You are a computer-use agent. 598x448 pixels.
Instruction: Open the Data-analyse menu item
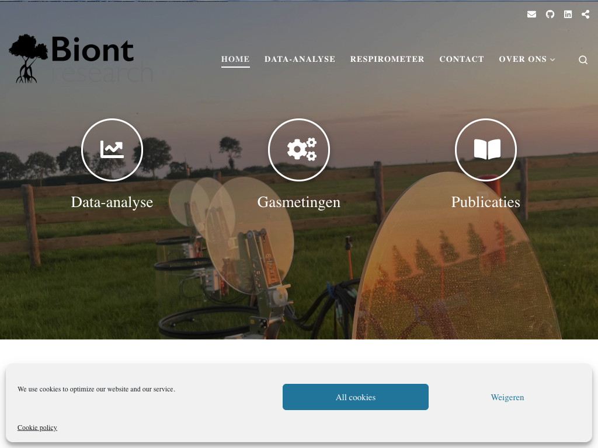tap(300, 59)
